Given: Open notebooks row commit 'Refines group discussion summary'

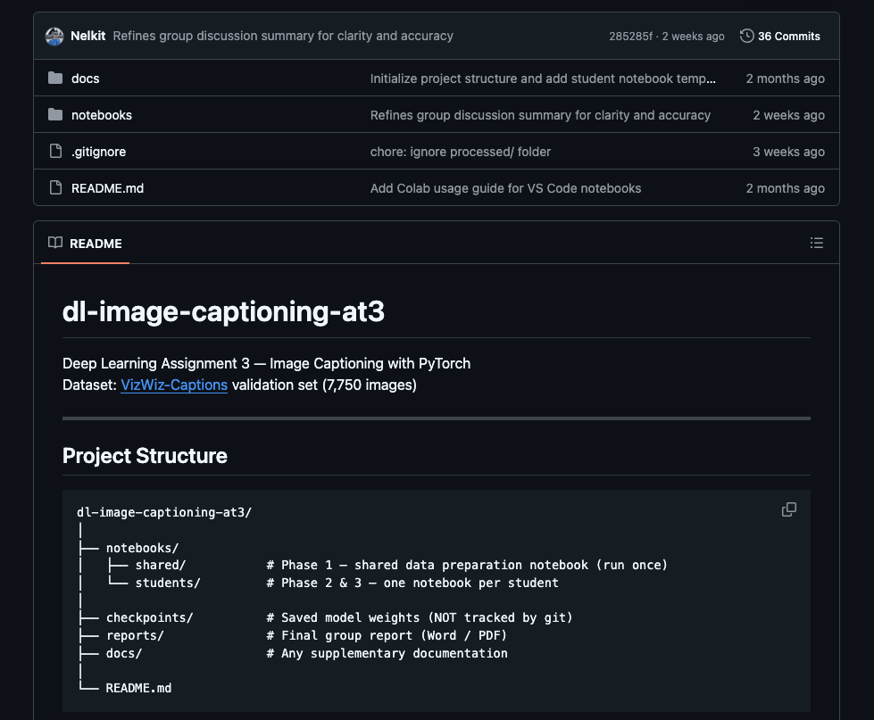Looking at the screenshot, I should (540, 115).
